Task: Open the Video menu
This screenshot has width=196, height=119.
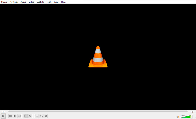Action: coord(31,2)
